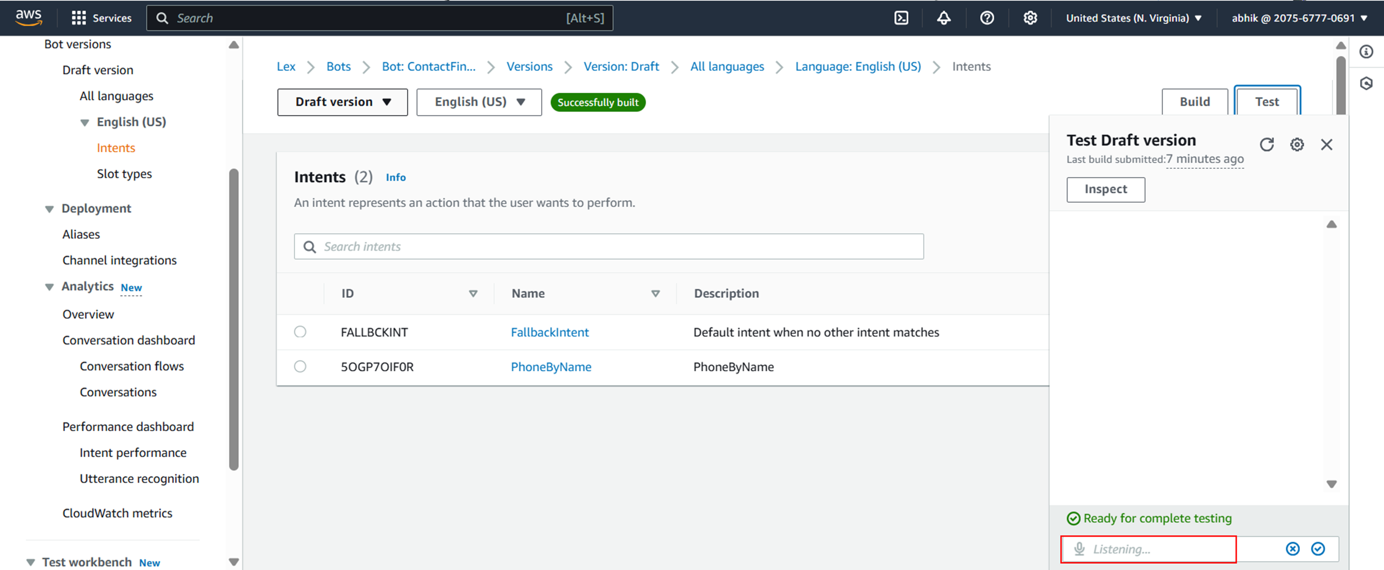
Task: Open the FallbackIntent link
Action: tap(549, 332)
